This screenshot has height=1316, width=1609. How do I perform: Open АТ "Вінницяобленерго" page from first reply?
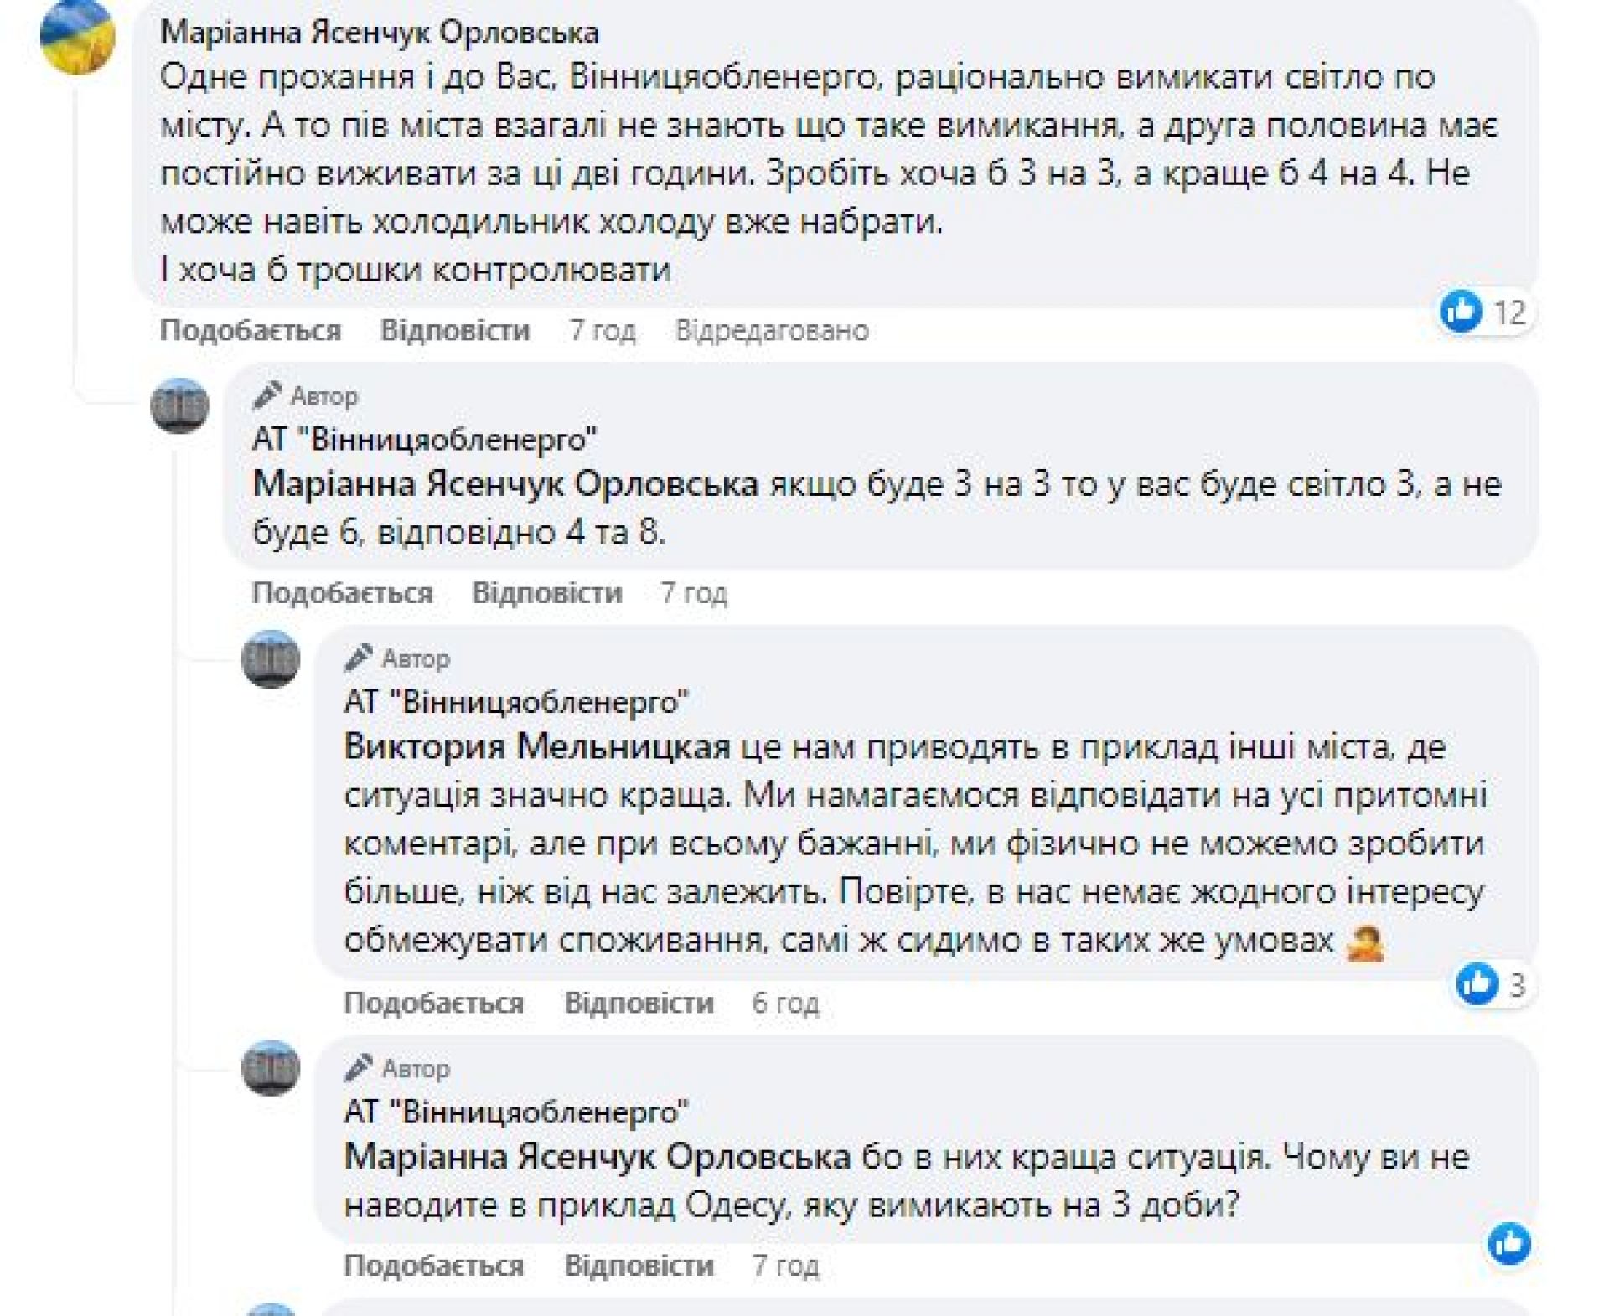point(424,439)
